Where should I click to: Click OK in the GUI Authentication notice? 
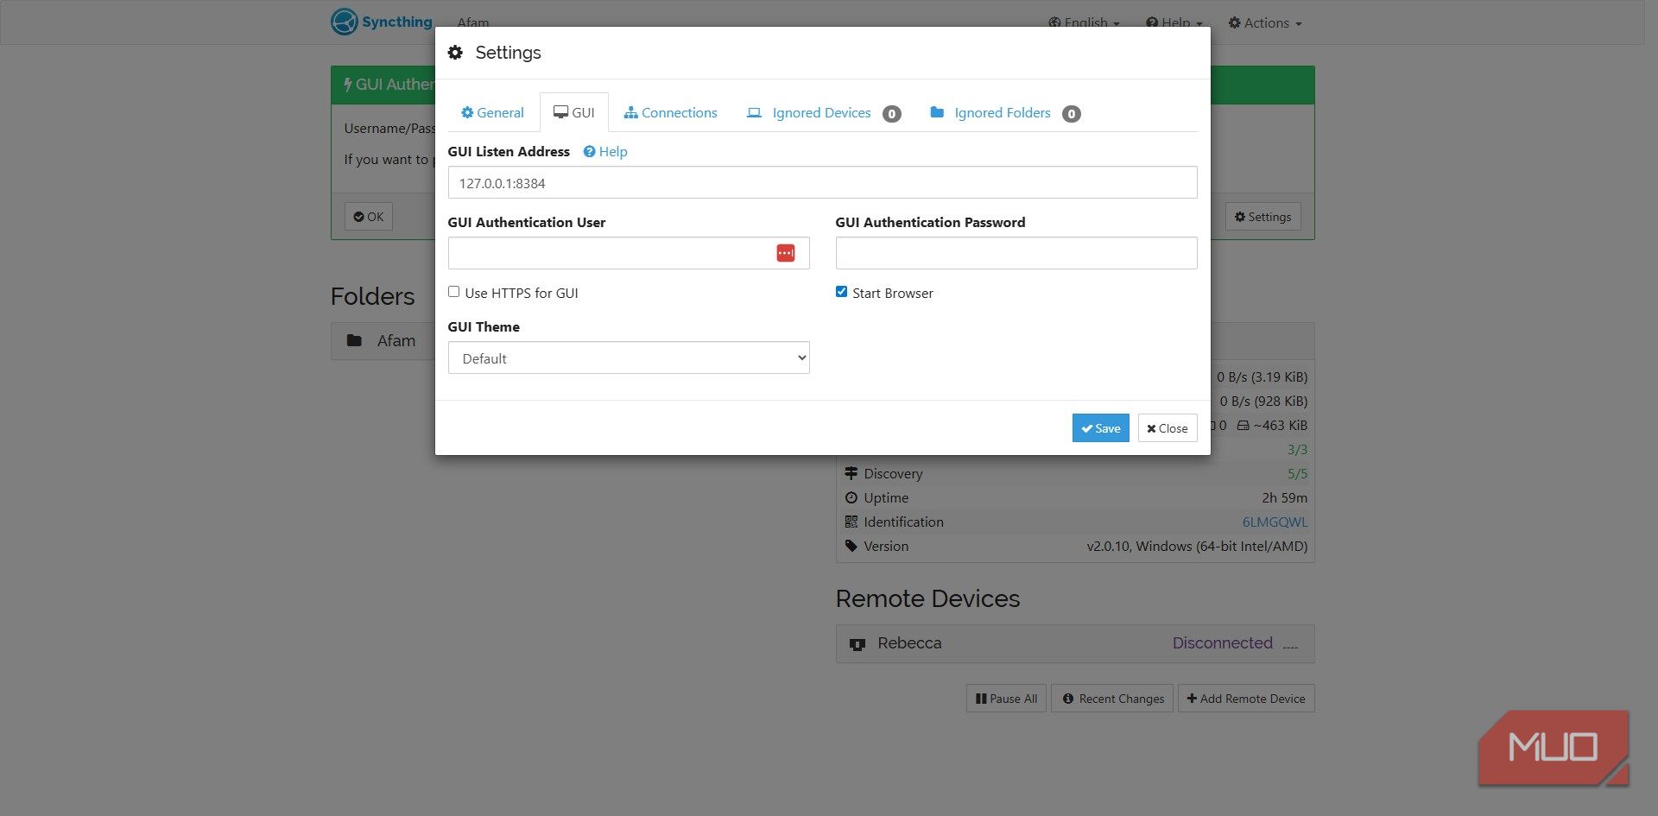tap(369, 216)
